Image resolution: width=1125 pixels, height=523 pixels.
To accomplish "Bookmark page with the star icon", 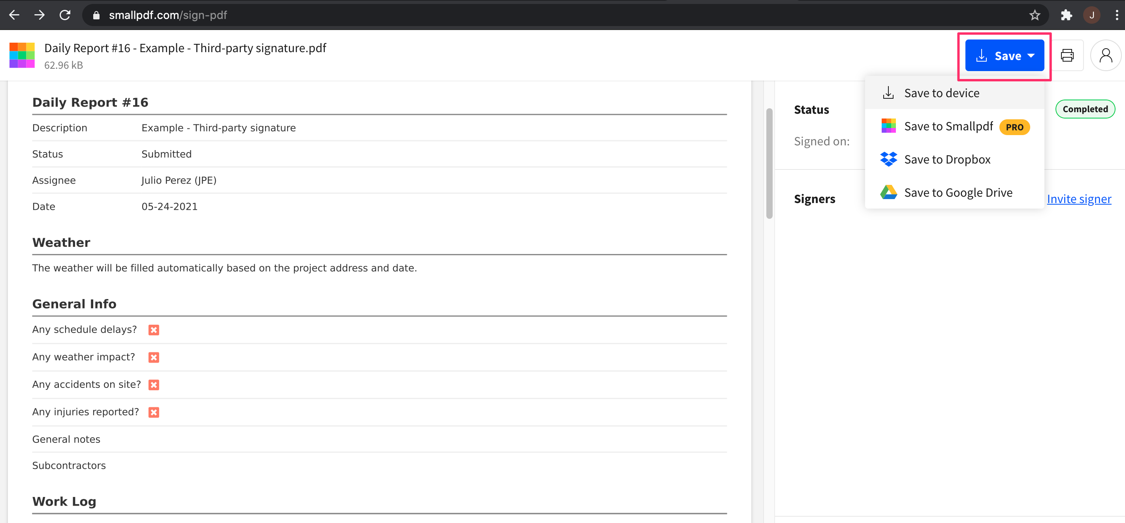I will point(1035,15).
